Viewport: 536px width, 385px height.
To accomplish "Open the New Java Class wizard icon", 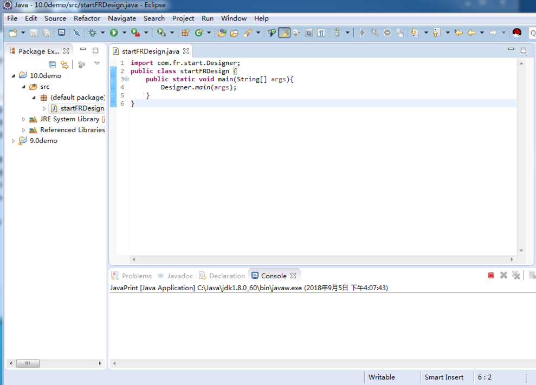I will point(199,33).
